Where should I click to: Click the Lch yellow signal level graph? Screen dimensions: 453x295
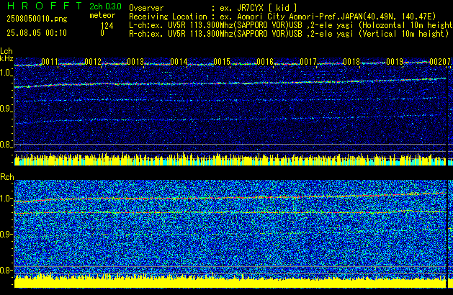[230, 159]
